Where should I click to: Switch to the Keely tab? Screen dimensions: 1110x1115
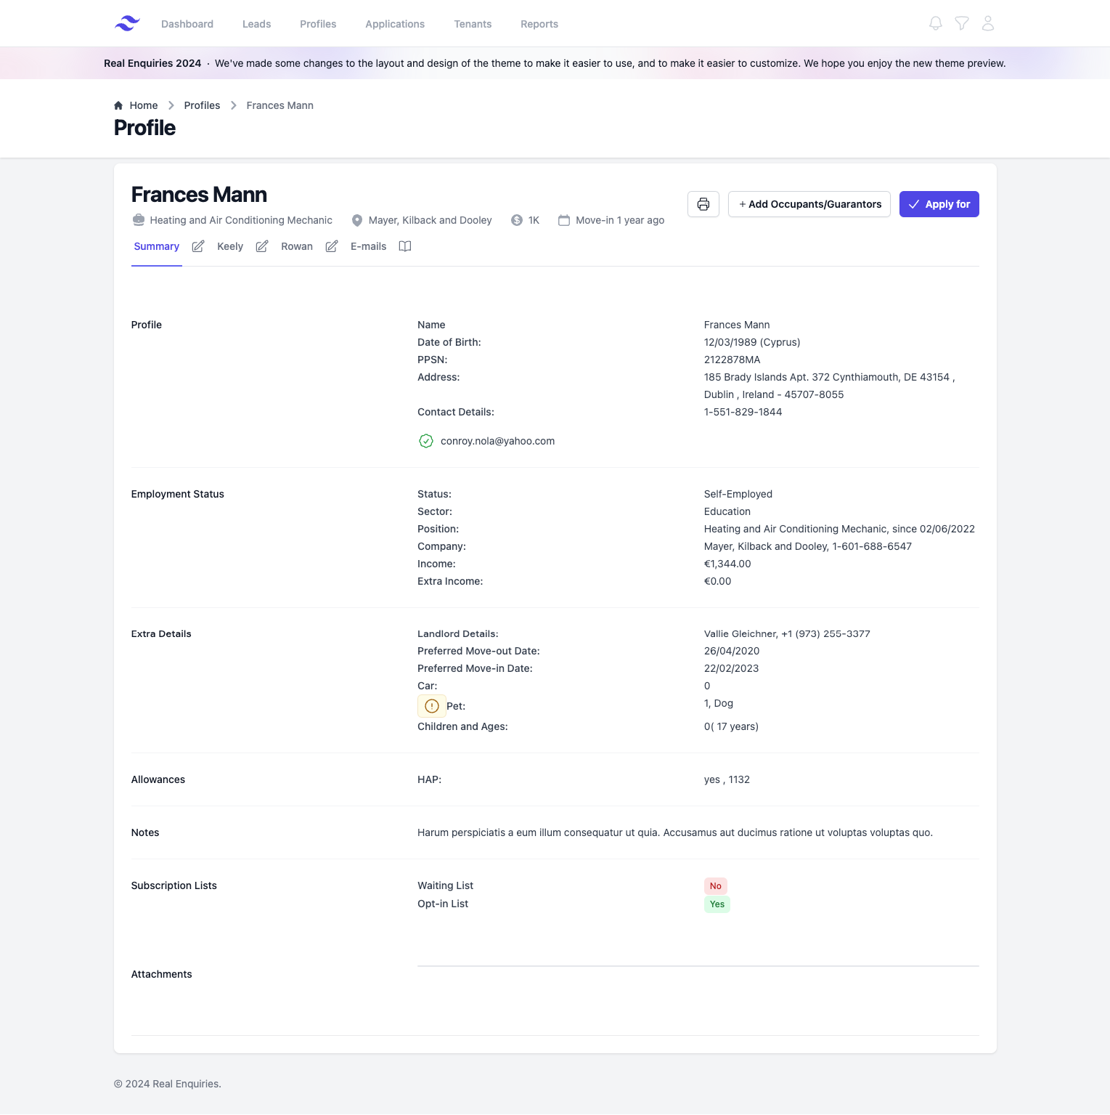(230, 246)
